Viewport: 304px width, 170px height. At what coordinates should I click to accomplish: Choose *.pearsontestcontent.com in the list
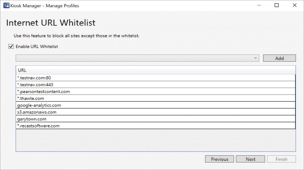tap(44, 92)
